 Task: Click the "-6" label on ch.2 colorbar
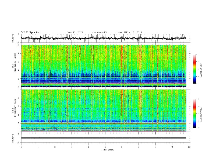(198, 121)
